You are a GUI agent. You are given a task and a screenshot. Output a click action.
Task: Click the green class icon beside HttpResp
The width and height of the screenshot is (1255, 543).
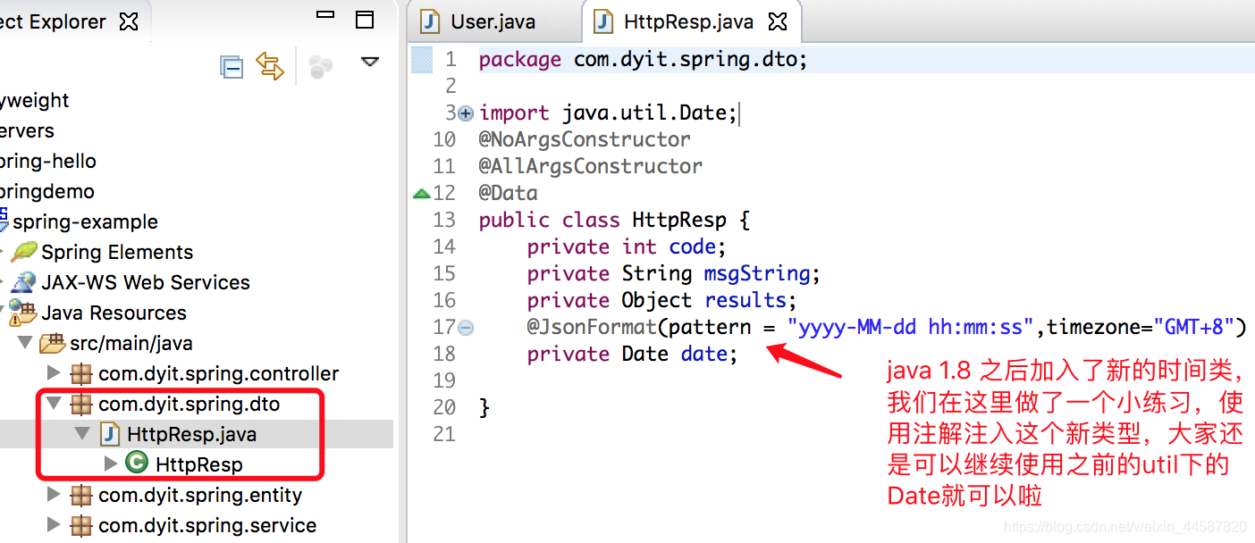(x=137, y=463)
